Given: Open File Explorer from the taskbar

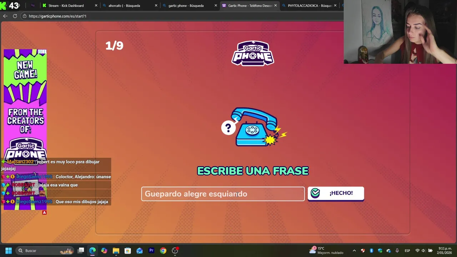Looking at the screenshot, I should click(x=116, y=251).
